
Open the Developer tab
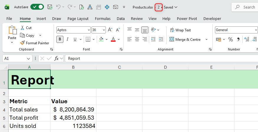click(212, 19)
